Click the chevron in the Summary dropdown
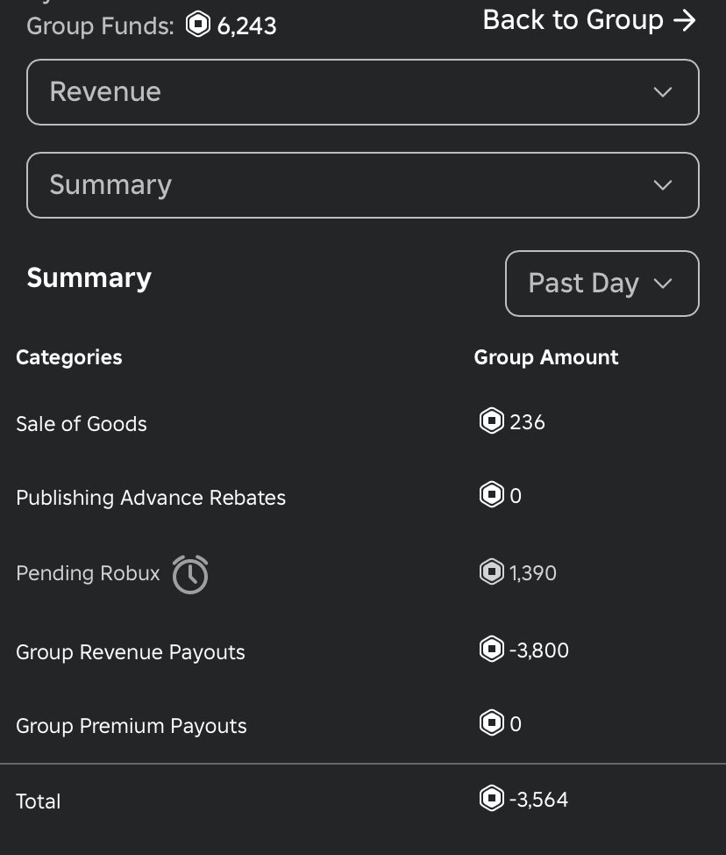This screenshot has height=855, width=726. (x=662, y=185)
